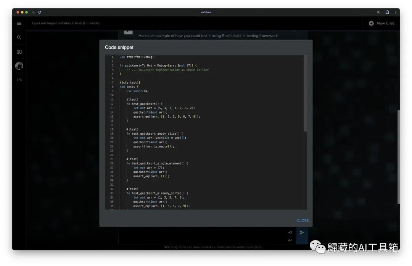Click the 'assert_eq!(arr, [7]);' line
Image resolution: width=412 pixels, height=266 pixels.
(x=151, y=176)
